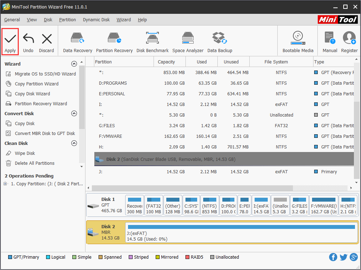Screen dimensions: 361x270
Task: Click the sidebar scroll down arrow
Action: tap(82, 166)
